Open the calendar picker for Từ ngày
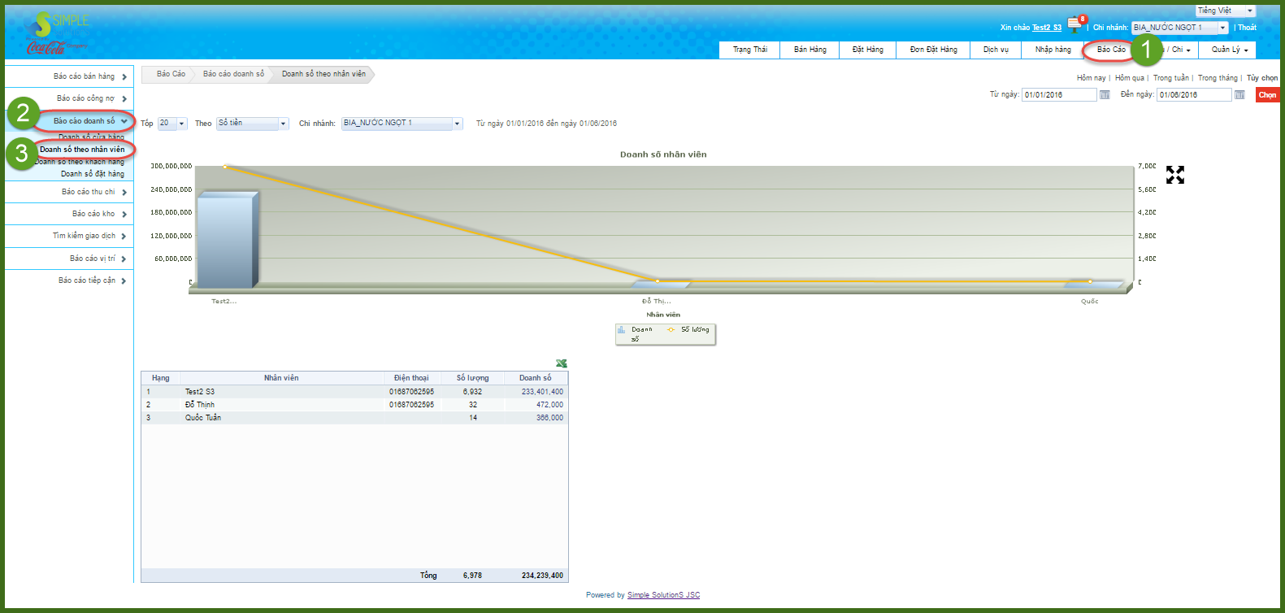Image resolution: width=1285 pixels, height=613 pixels. pyautogui.click(x=1105, y=95)
